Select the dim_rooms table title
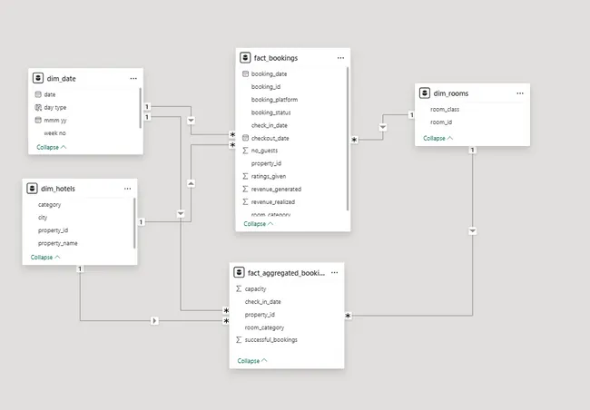 tap(451, 93)
